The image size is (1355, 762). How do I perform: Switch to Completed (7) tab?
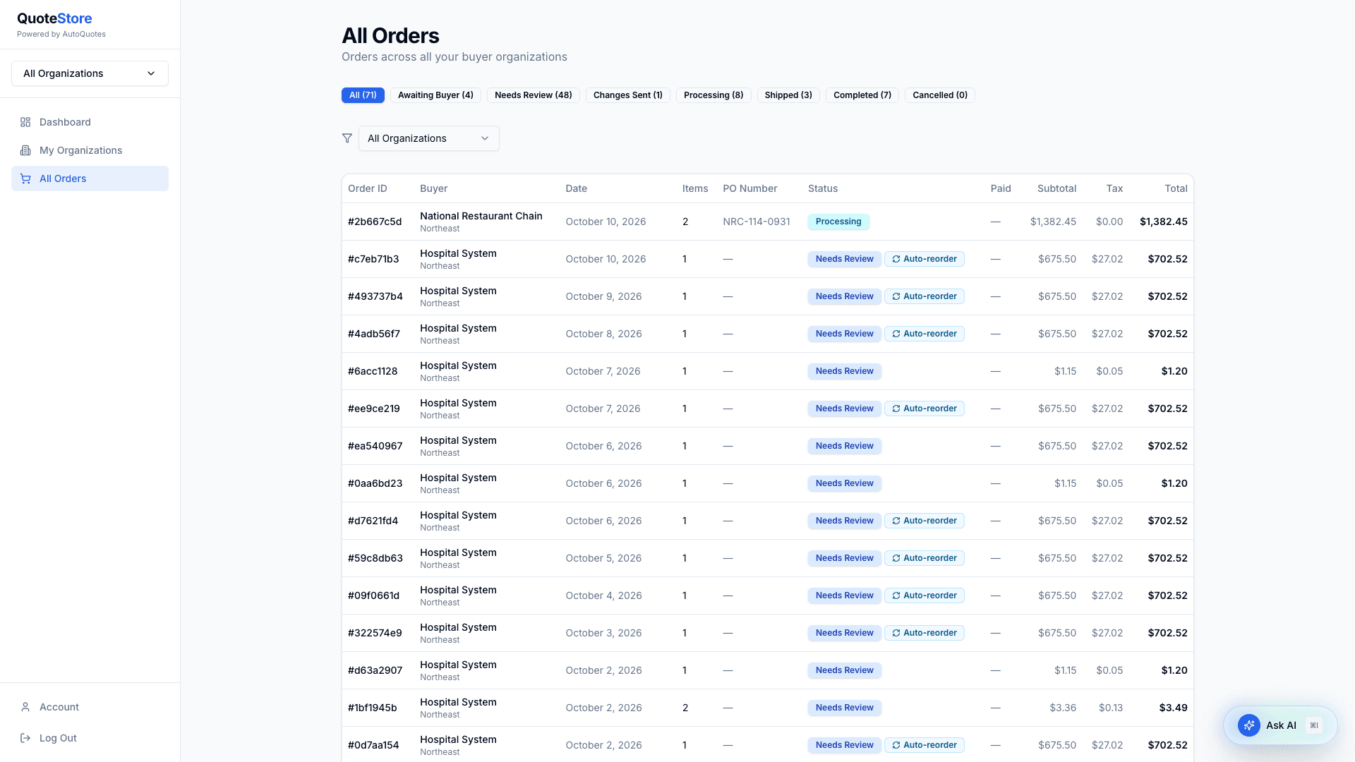pos(862,95)
